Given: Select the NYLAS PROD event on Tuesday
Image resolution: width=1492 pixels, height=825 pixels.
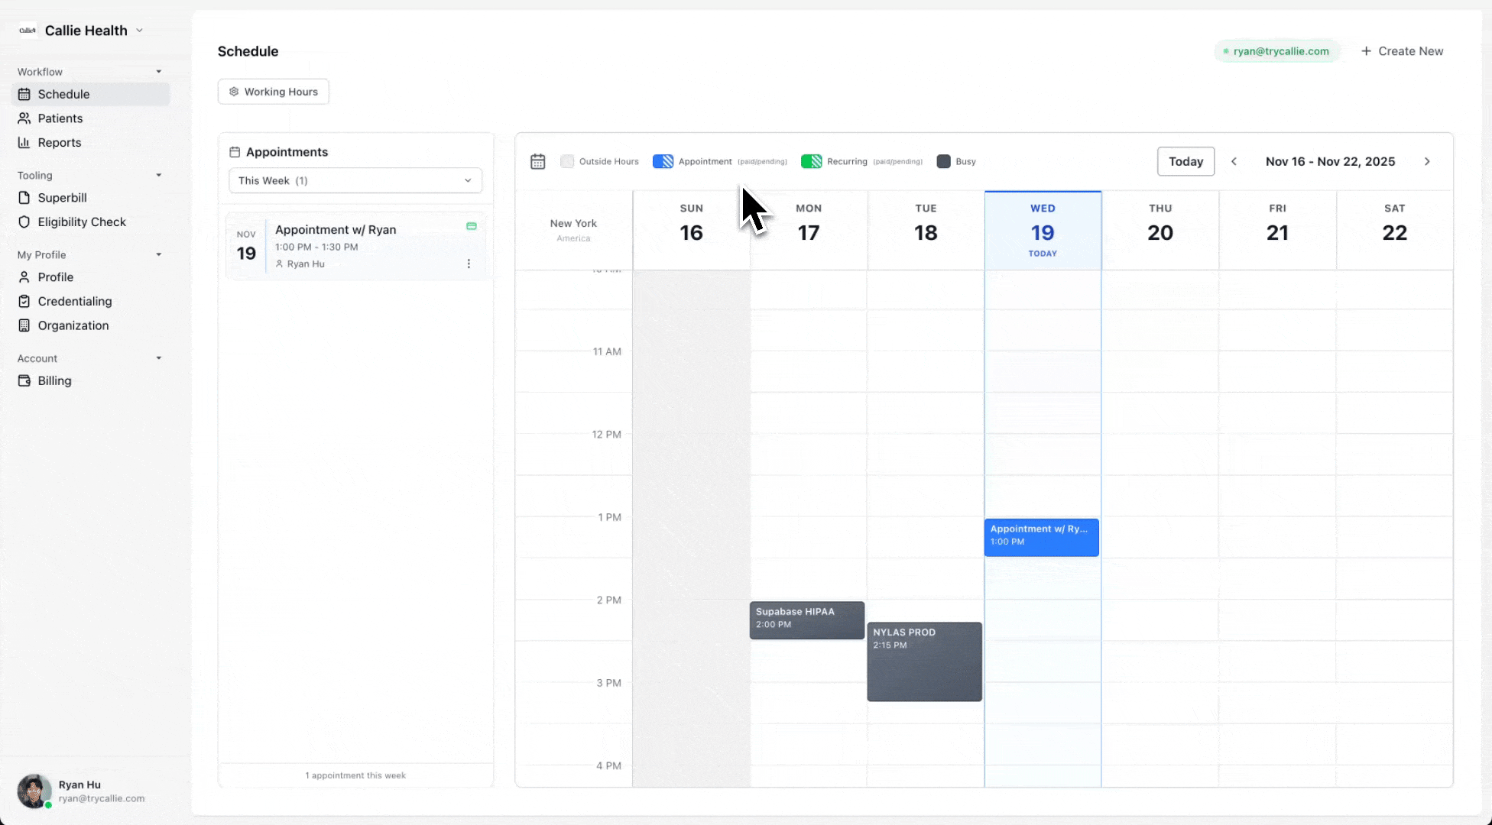Looking at the screenshot, I should tap(923, 662).
